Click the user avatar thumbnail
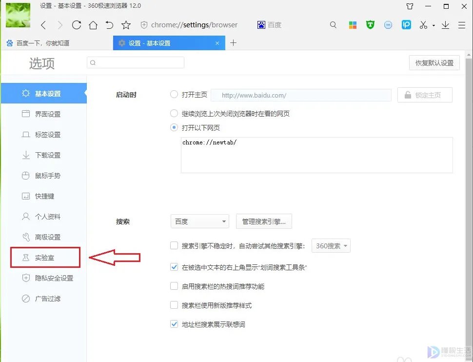The width and height of the screenshot is (473, 362). pos(18,15)
